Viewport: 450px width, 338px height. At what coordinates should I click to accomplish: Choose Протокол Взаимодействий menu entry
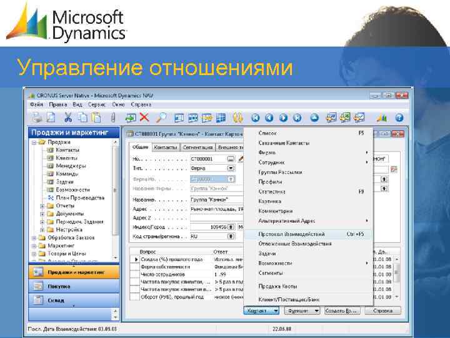[x=308, y=234]
